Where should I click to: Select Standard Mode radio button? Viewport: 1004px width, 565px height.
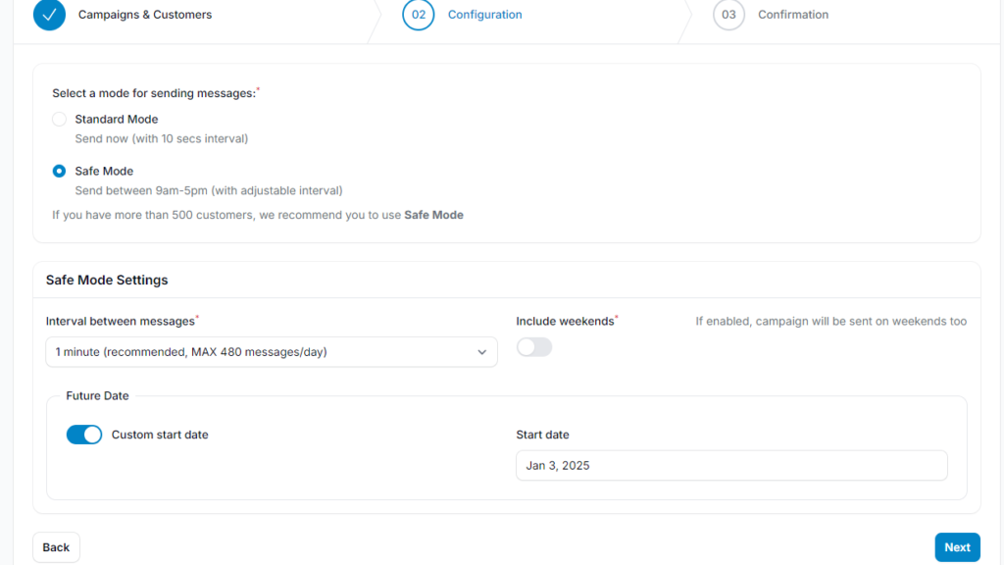pyautogui.click(x=59, y=119)
